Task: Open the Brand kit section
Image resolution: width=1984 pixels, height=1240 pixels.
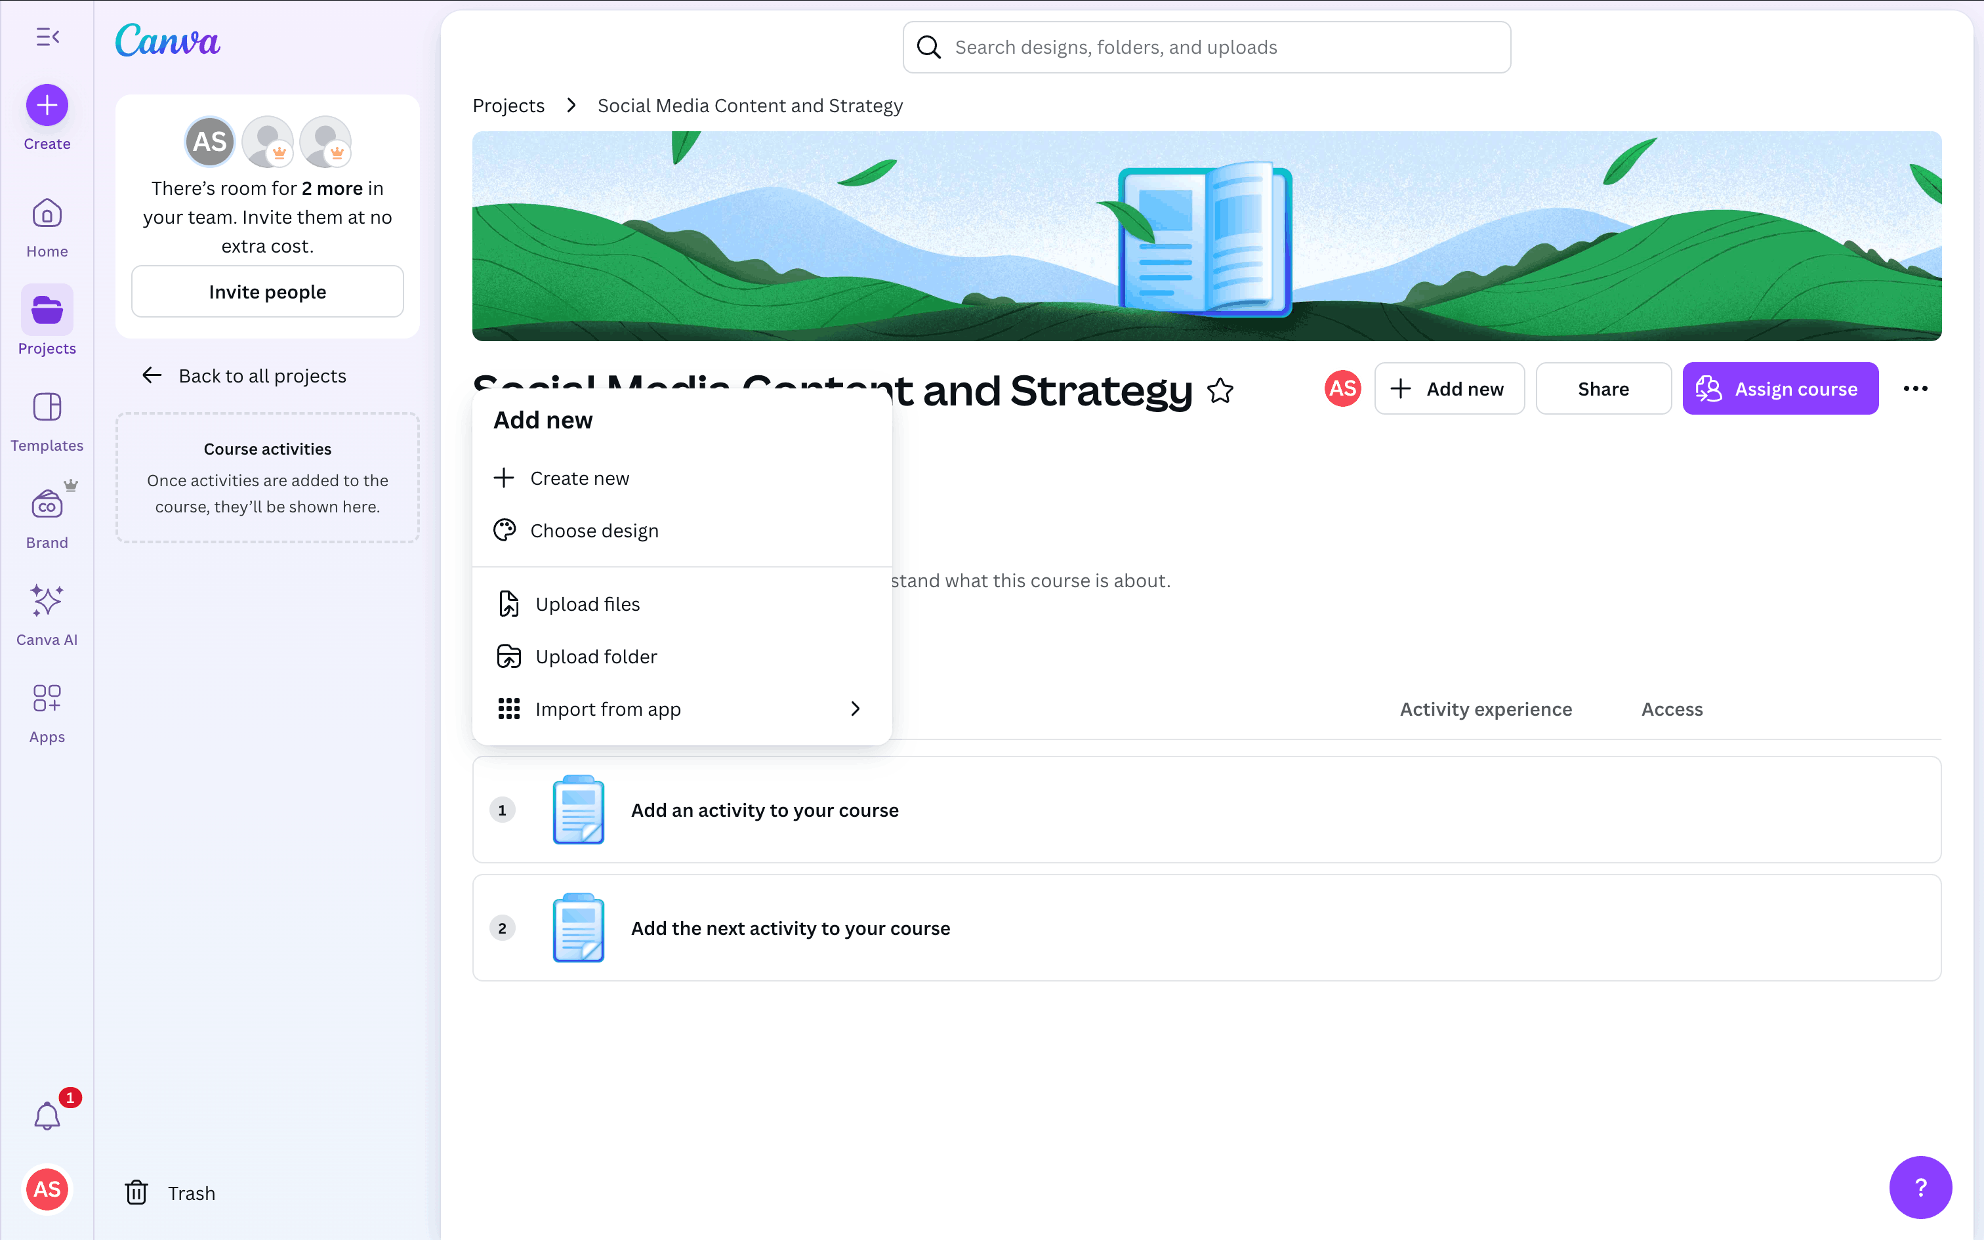Action: pos(47,518)
